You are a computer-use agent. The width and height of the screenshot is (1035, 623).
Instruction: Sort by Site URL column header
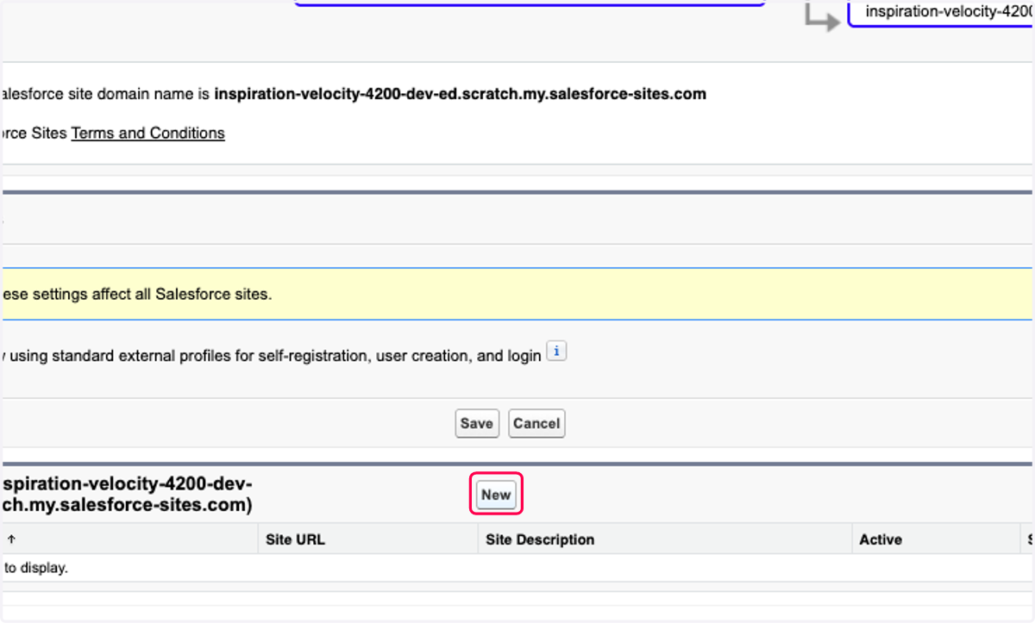pyautogui.click(x=295, y=539)
